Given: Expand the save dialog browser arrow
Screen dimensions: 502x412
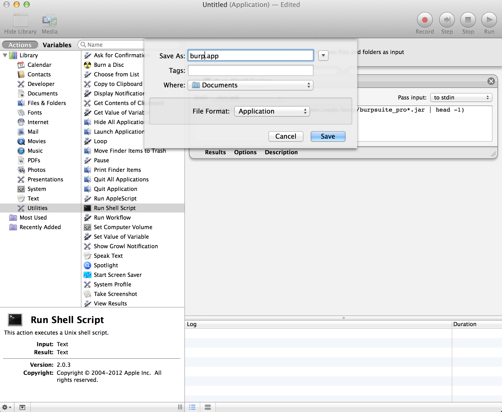Looking at the screenshot, I should pos(323,56).
